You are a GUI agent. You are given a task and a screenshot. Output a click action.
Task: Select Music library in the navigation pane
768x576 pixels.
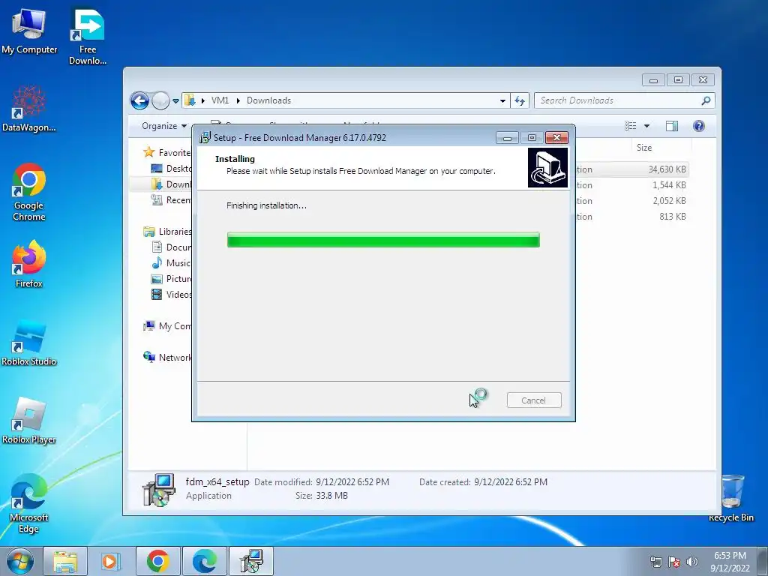pyautogui.click(x=171, y=263)
